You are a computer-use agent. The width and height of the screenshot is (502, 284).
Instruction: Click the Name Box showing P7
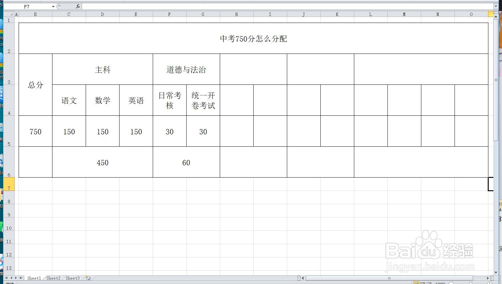pyautogui.click(x=27, y=6)
